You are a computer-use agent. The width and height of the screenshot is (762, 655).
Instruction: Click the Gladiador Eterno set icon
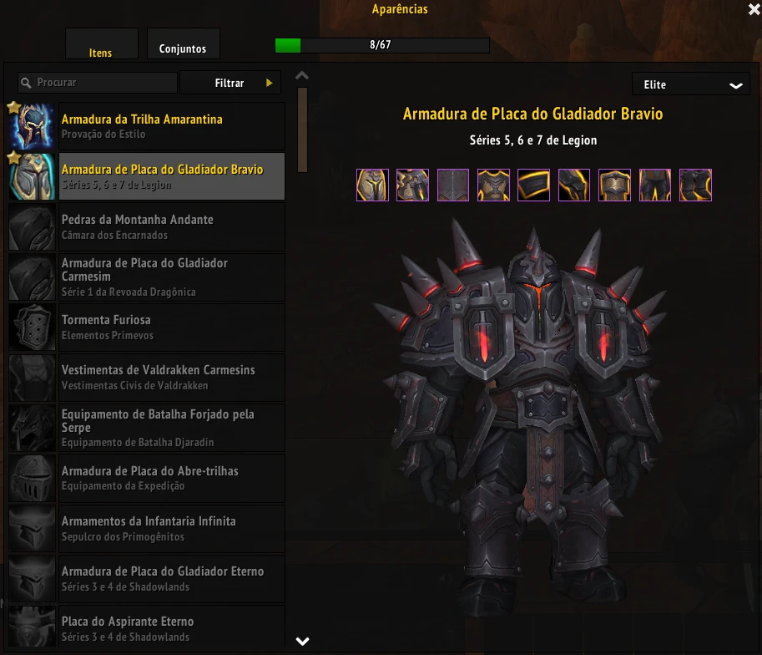click(x=32, y=579)
